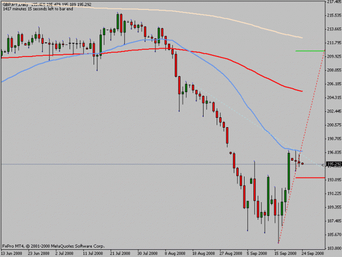Click the 13 Jun 2008 date label

click(x=11, y=253)
